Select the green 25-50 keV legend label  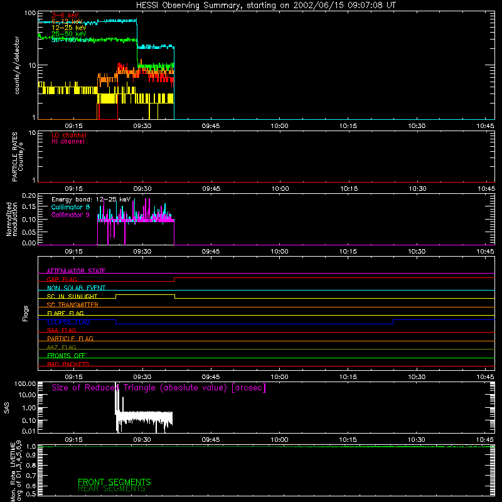click(69, 34)
